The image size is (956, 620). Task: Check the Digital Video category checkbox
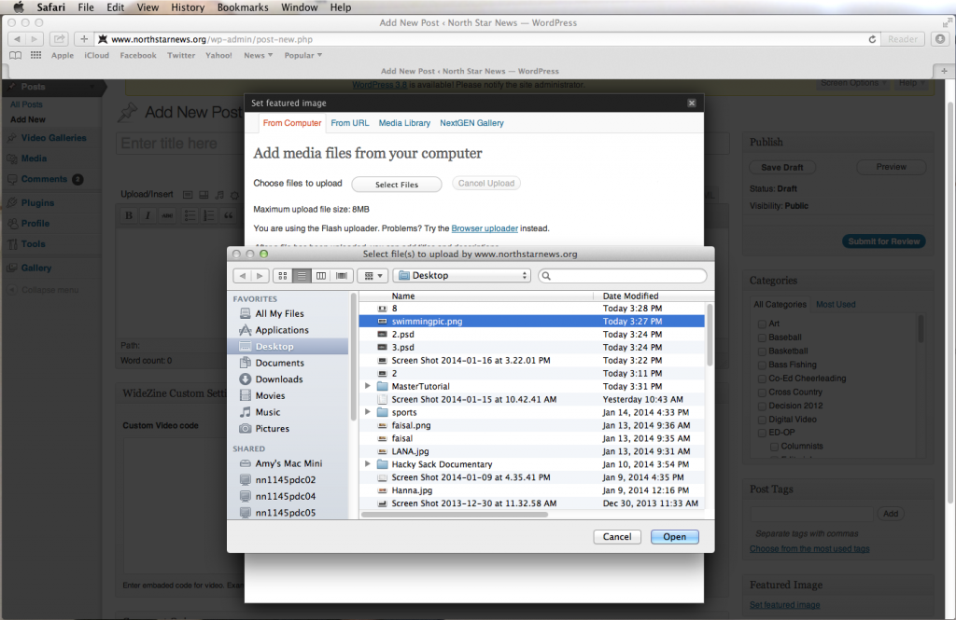(762, 420)
